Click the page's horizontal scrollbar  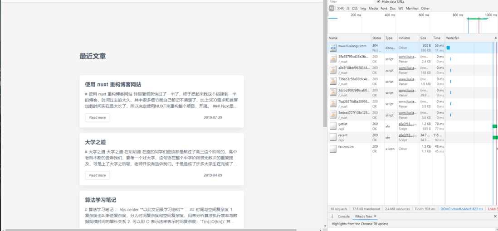(151, 229)
